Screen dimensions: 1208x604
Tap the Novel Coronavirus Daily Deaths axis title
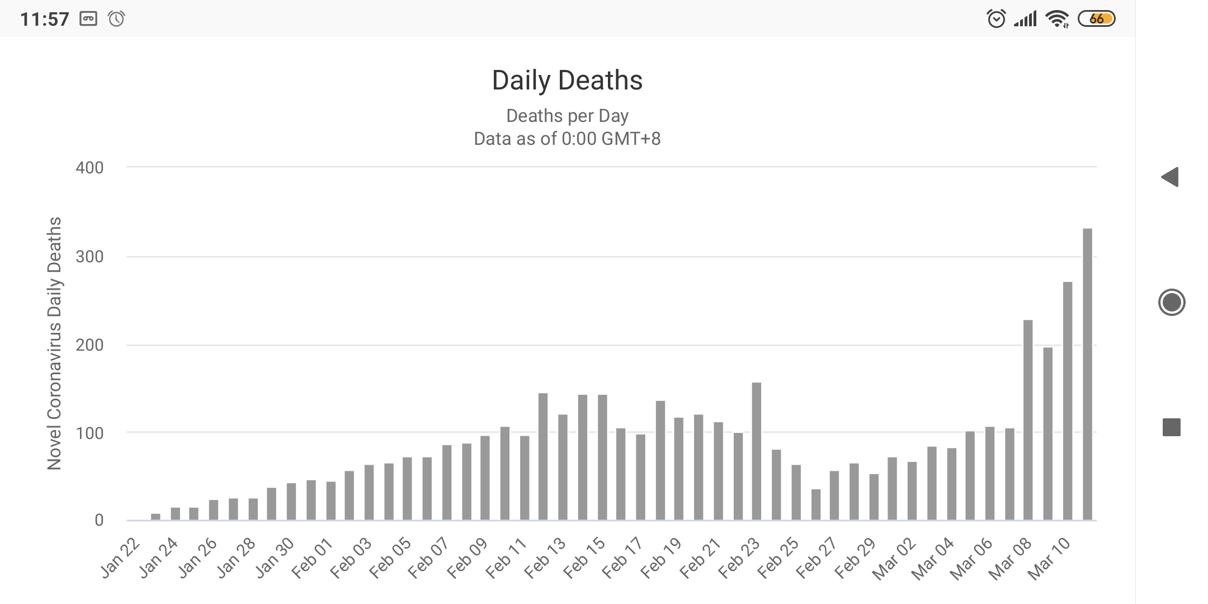54,343
